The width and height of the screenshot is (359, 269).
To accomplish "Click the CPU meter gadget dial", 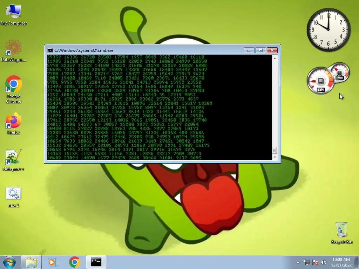I will [x=320, y=81].
